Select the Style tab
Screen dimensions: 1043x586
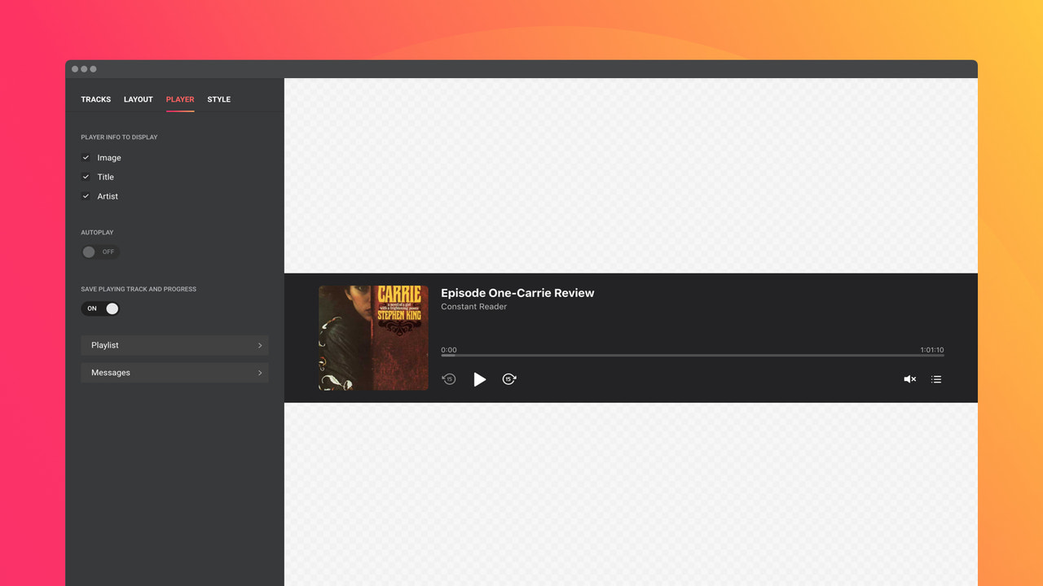[218, 99]
